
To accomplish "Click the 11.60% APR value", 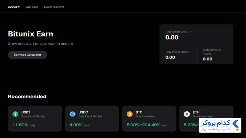I will tap(20, 125).
